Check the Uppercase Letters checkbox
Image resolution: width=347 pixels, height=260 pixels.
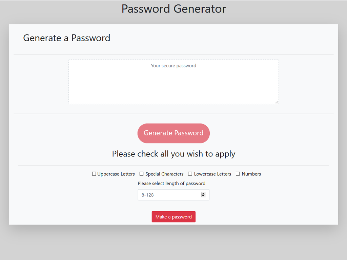94,174
